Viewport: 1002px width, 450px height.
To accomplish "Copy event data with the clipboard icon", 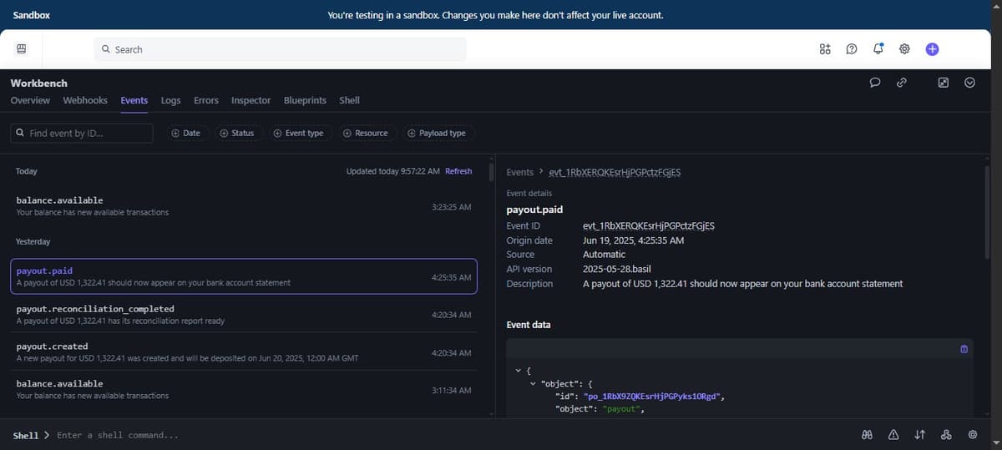I will coord(964,349).
